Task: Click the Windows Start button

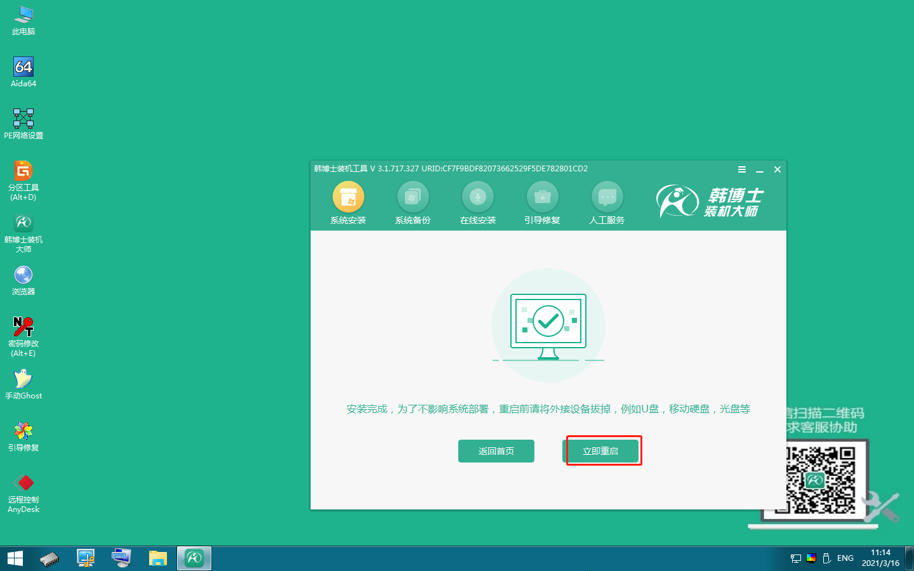Action: (x=15, y=558)
